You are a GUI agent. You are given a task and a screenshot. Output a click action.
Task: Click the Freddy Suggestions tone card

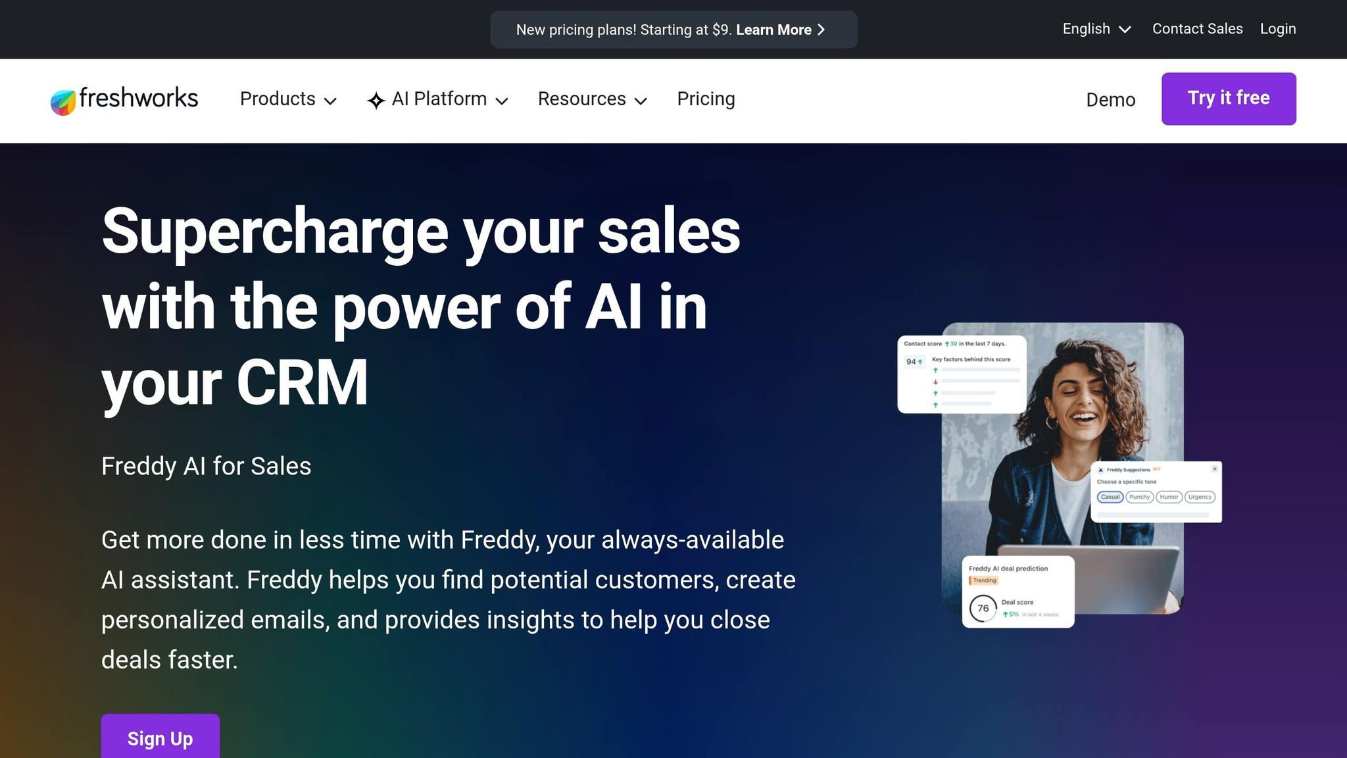1156,492
